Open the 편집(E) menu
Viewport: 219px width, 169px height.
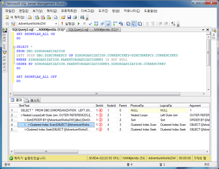click(x=24, y=11)
